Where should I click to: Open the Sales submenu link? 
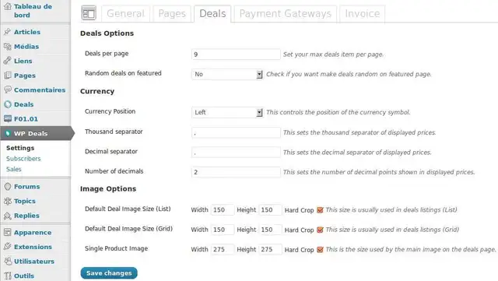tap(14, 169)
